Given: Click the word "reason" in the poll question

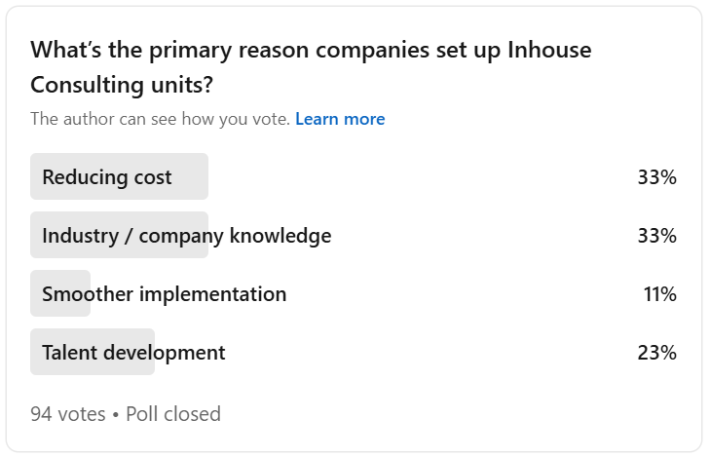Looking at the screenshot, I should pyautogui.click(x=274, y=51).
